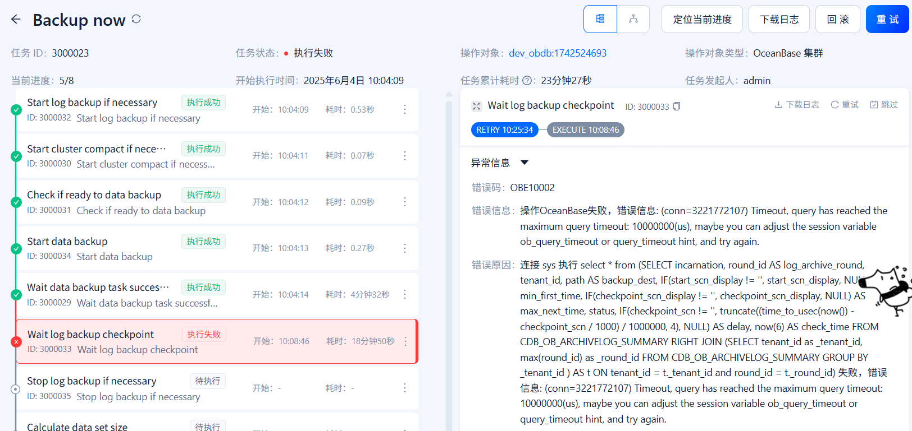The height and width of the screenshot is (431, 912).
Task: Expand detail panel to full screen
Action: (x=476, y=106)
